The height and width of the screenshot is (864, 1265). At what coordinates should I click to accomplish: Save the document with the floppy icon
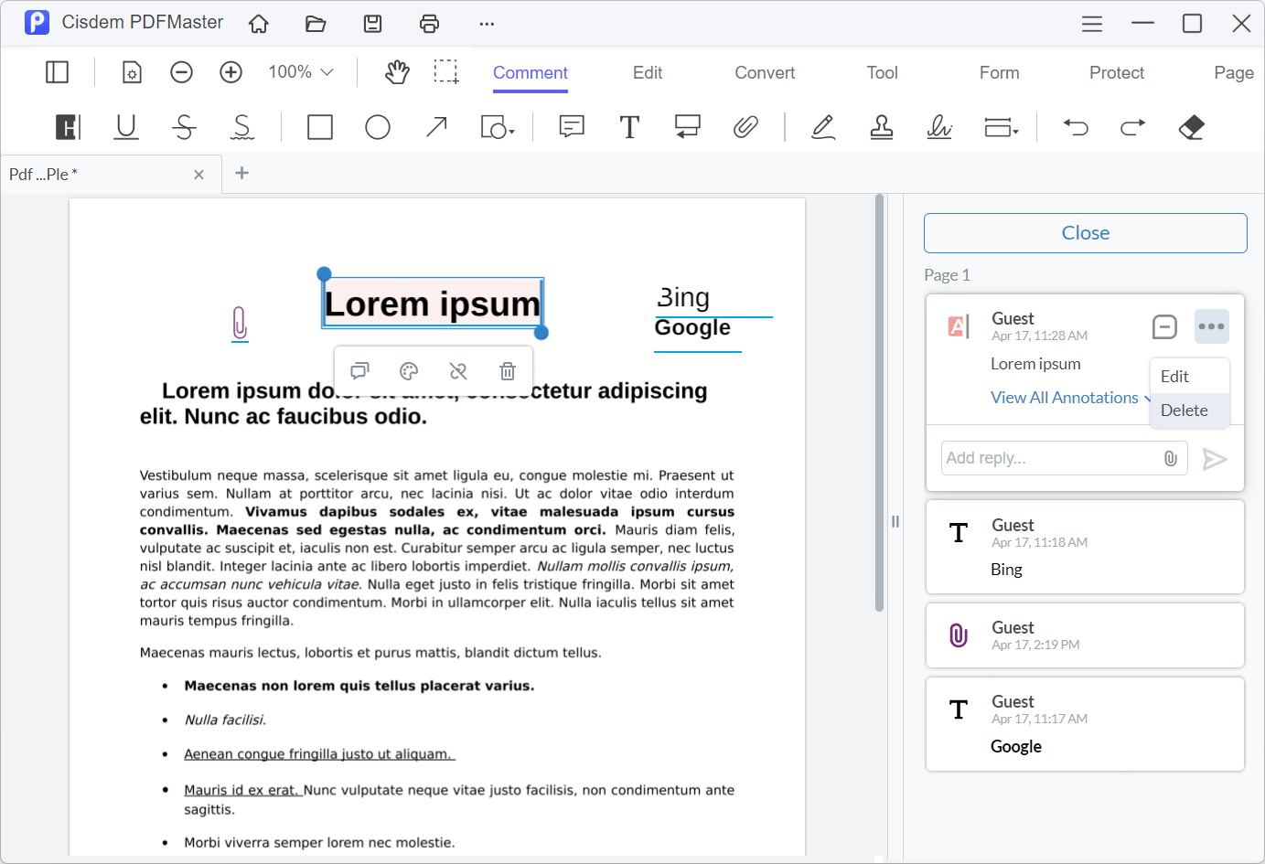point(372,24)
